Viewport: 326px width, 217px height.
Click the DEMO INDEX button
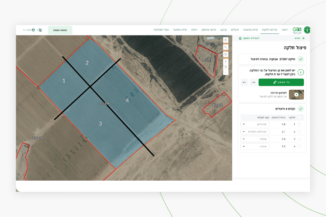[x=60, y=30]
